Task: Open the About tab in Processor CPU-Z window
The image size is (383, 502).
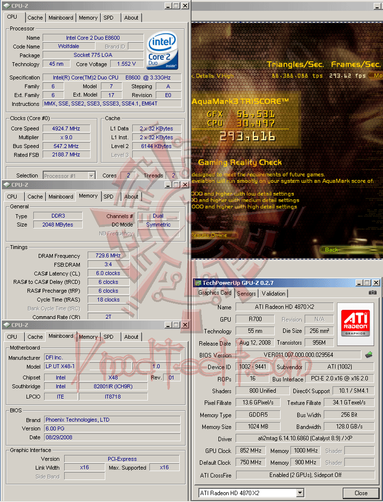Action: (x=131, y=18)
